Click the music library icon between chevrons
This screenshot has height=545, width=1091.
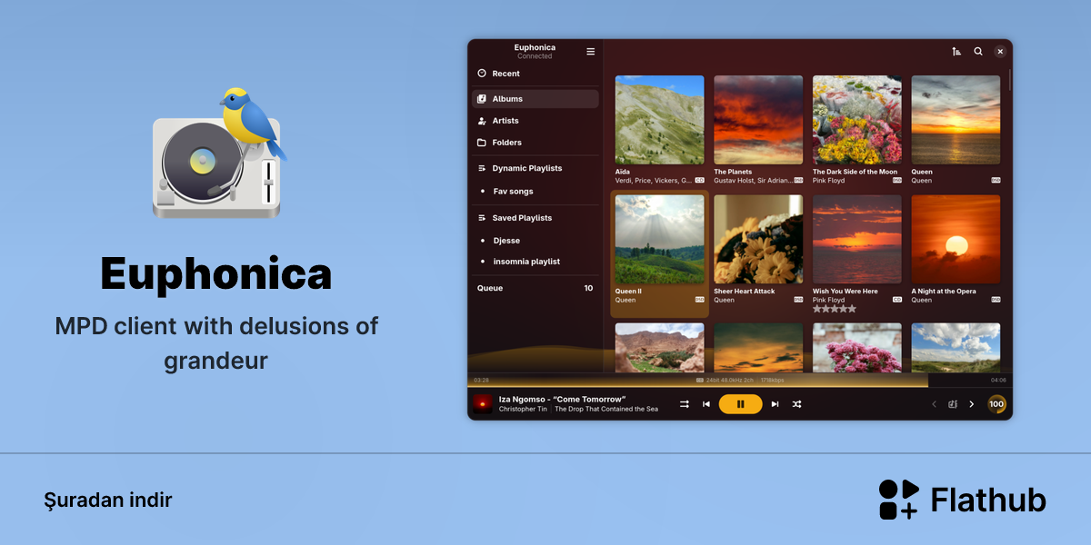[953, 404]
